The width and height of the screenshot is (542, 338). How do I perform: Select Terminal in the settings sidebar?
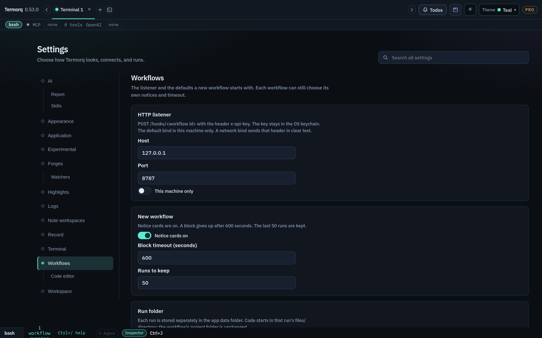pos(75,249)
